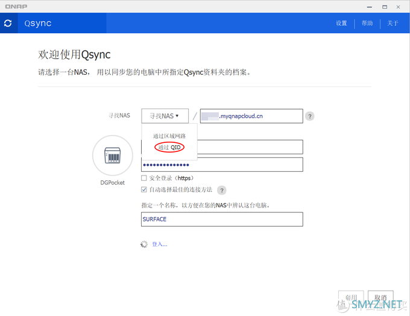This screenshot has width=410, height=316.
Task: Click the 寻找NAS label left of dropdown
Action: [119, 116]
